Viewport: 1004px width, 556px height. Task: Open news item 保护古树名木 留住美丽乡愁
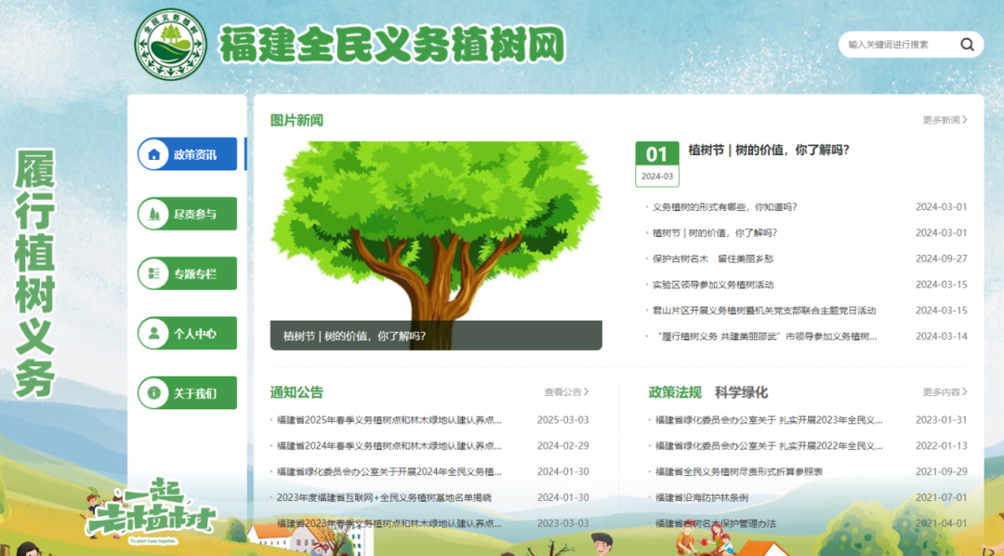(713, 258)
